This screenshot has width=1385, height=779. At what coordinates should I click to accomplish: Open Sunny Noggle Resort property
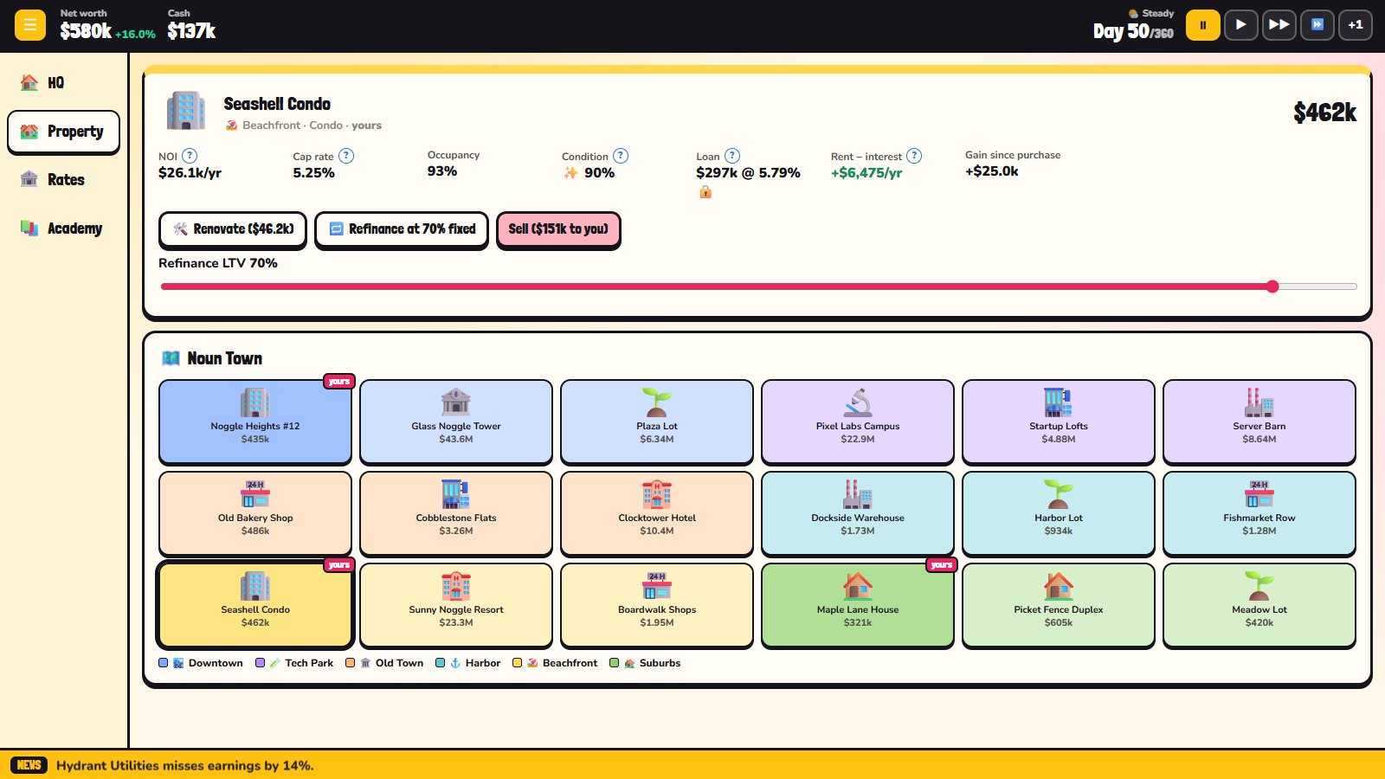point(456,605)
